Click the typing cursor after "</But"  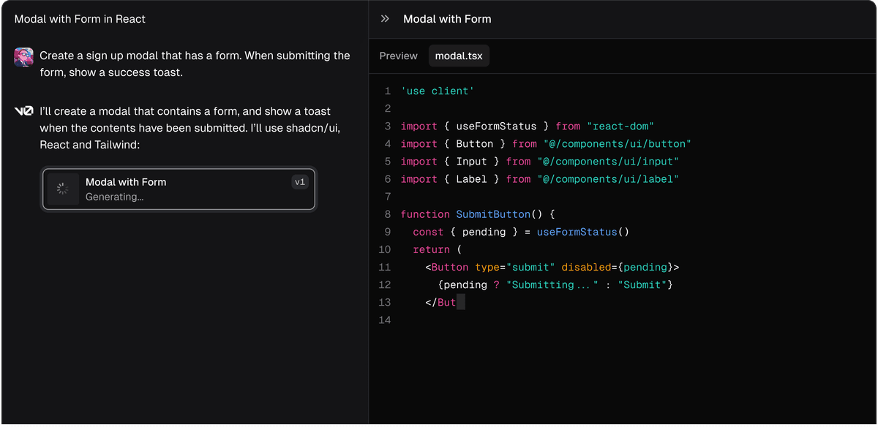[460, 303]
